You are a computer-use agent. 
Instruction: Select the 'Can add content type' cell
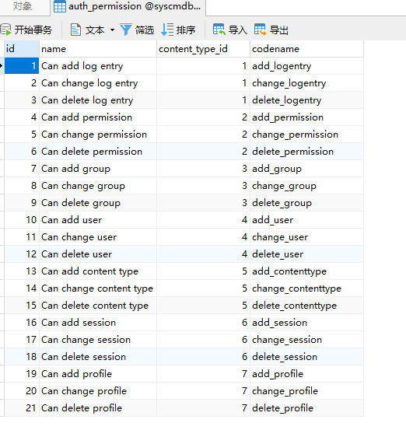point(98,271)
